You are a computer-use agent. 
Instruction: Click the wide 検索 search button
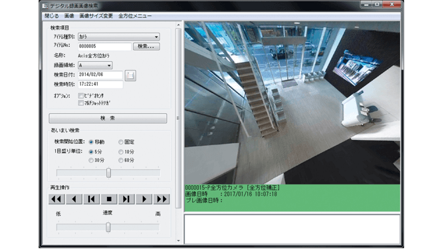108,119
